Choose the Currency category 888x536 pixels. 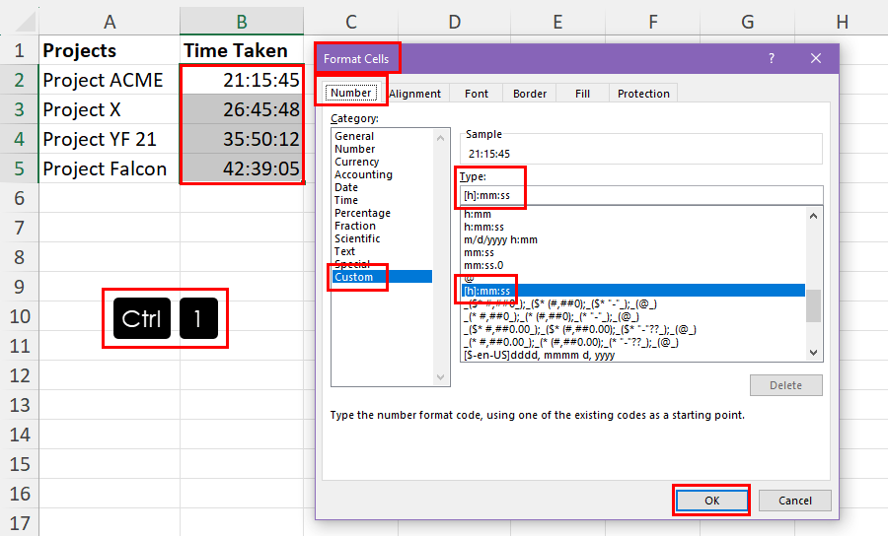pyautogui.click(x=356, y=162)
